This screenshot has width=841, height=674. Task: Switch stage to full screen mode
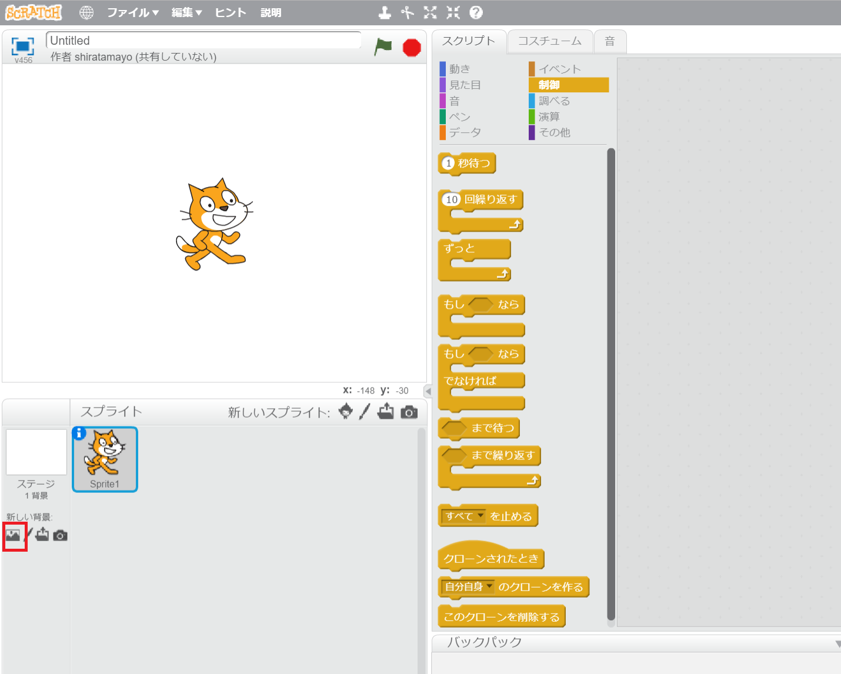[23, 46]
